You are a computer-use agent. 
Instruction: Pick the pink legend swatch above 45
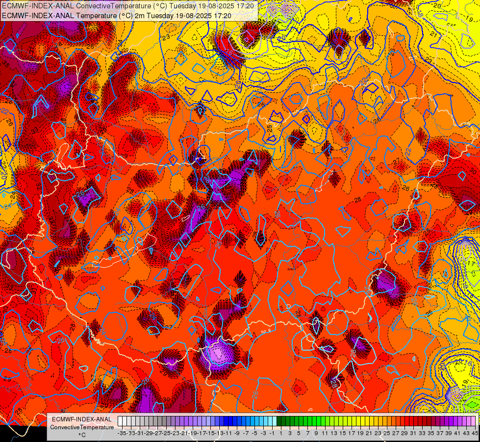click(x=473, y=421)
